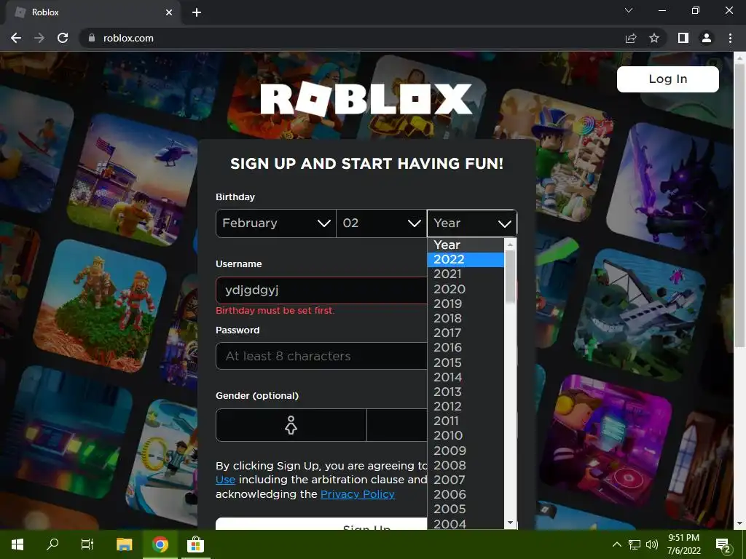
Task: Share this page using the share icon
Action: (631, 38)
